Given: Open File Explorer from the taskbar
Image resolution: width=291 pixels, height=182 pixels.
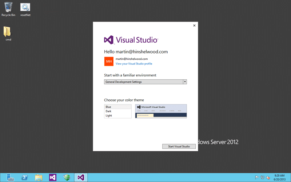Looking at the screenshot, I should tap(39, 178).
